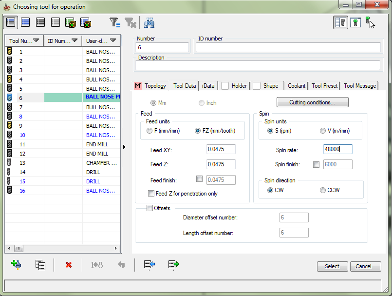Click the tool icon beside tool 16

click(10, 190)
